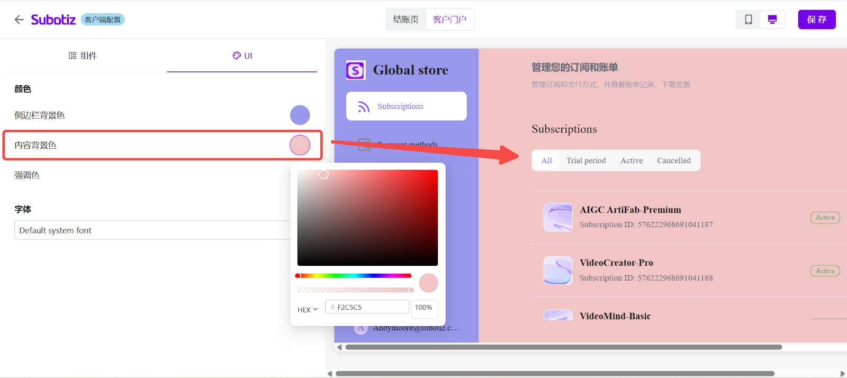
Task: Click the AIGC ArtiFab-Premium product thumbnail
Action: point(557,217)
